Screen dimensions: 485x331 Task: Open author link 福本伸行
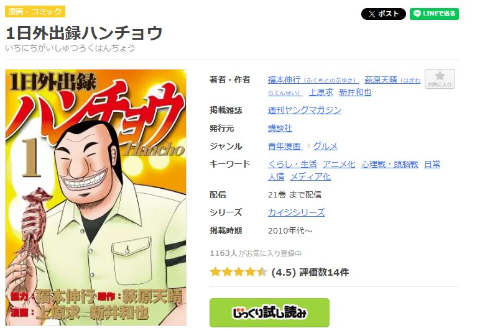click(313, 80)
